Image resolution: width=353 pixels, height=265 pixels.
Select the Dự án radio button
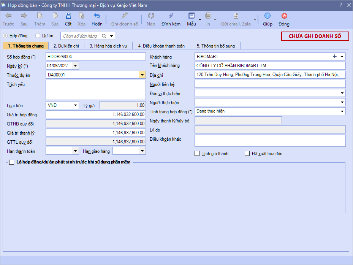(x=38, y=36)
